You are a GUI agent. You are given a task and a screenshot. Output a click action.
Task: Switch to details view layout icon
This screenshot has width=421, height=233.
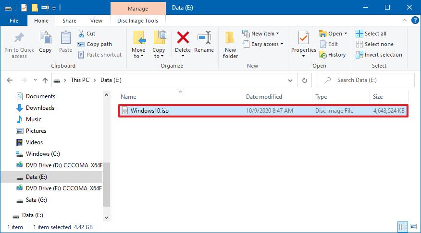[403, 227]
